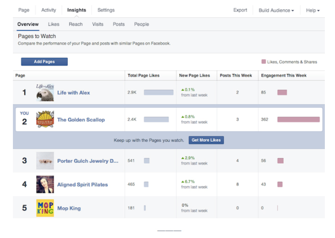This screenshot has height=238, width=335.
Task: Click the Pages to Watch heading
Action: (37, 36)
